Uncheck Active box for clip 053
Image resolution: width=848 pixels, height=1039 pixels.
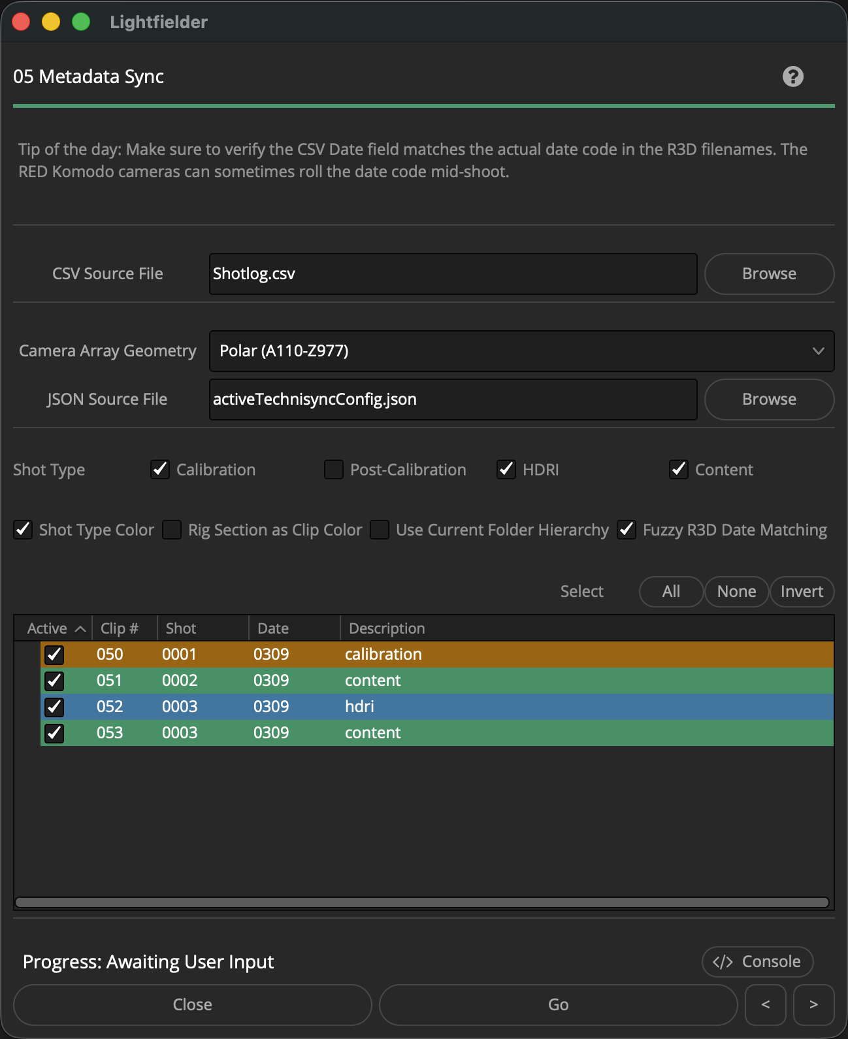coord(54,733)
